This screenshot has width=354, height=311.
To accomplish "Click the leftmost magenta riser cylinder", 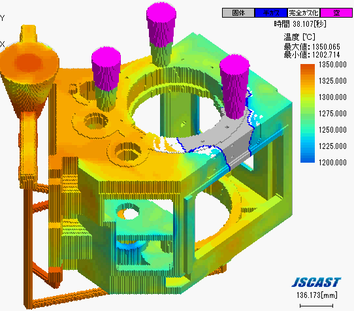I will tap(106, 69).
